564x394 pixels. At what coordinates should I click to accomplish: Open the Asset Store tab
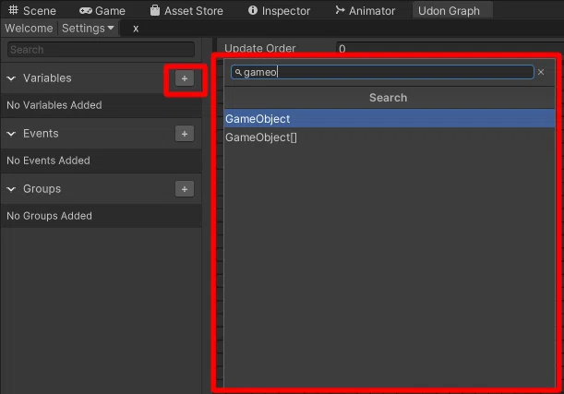pos(186,10)
